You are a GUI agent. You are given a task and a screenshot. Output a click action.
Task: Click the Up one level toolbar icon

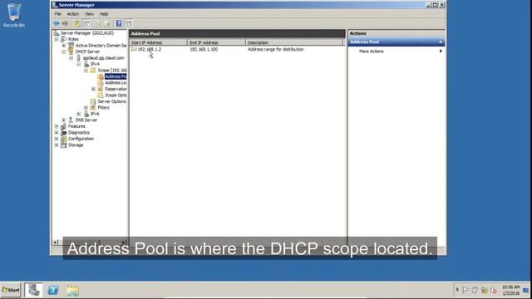pyautogui.click(x=77, y=23)
